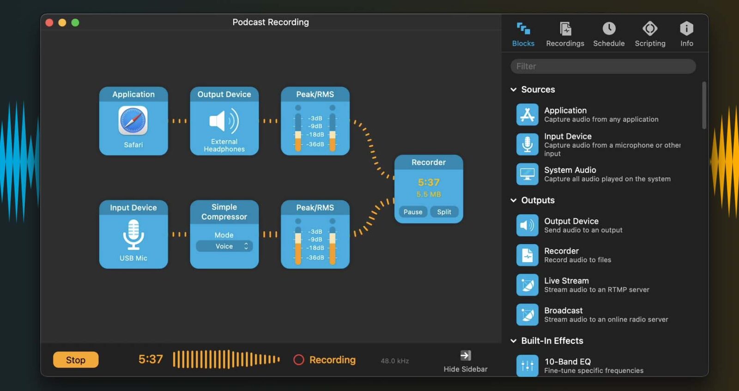739x391 pixels.
Task: Click the Podcast Recording window title
Action: (x=271, y=22)
